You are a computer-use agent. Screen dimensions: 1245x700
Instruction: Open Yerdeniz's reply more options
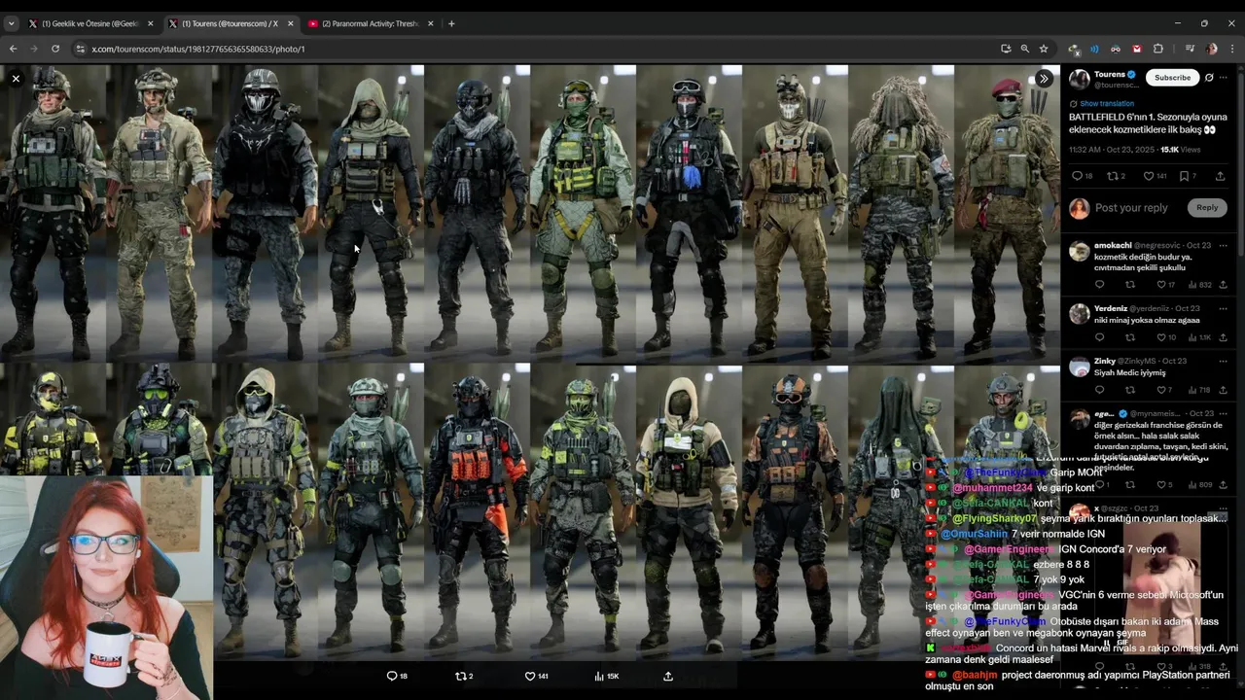click(1224, 308)
